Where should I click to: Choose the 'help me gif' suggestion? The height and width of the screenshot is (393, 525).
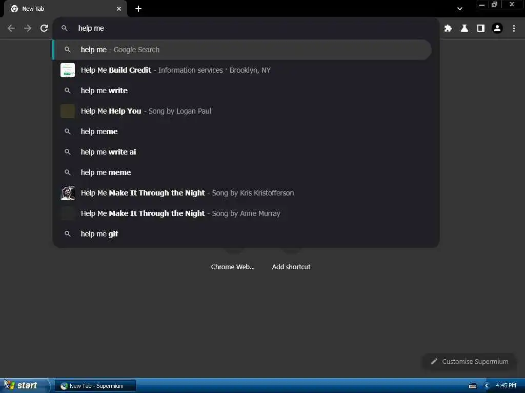tap(243, 234)
